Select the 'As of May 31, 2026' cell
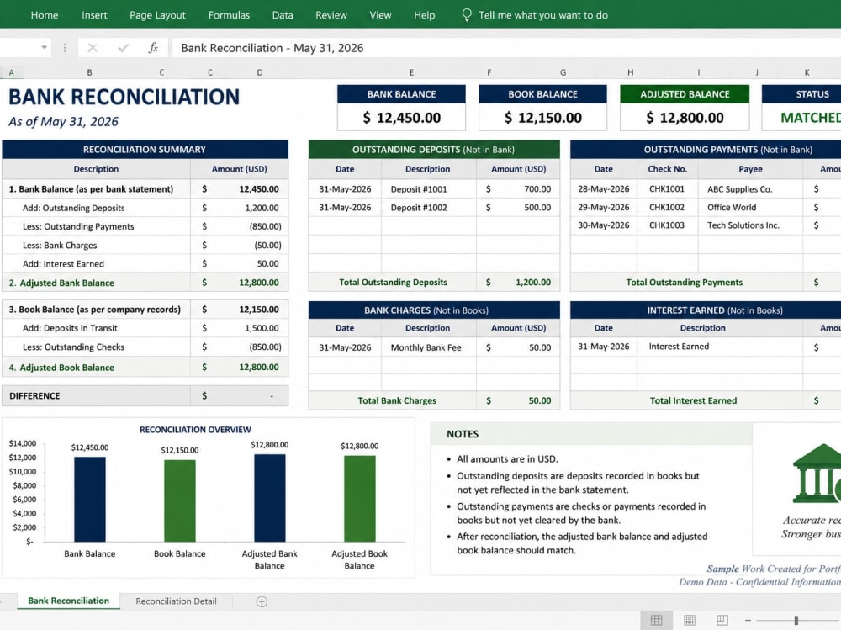This screenshot has width=841, height=630. [63, 122]
